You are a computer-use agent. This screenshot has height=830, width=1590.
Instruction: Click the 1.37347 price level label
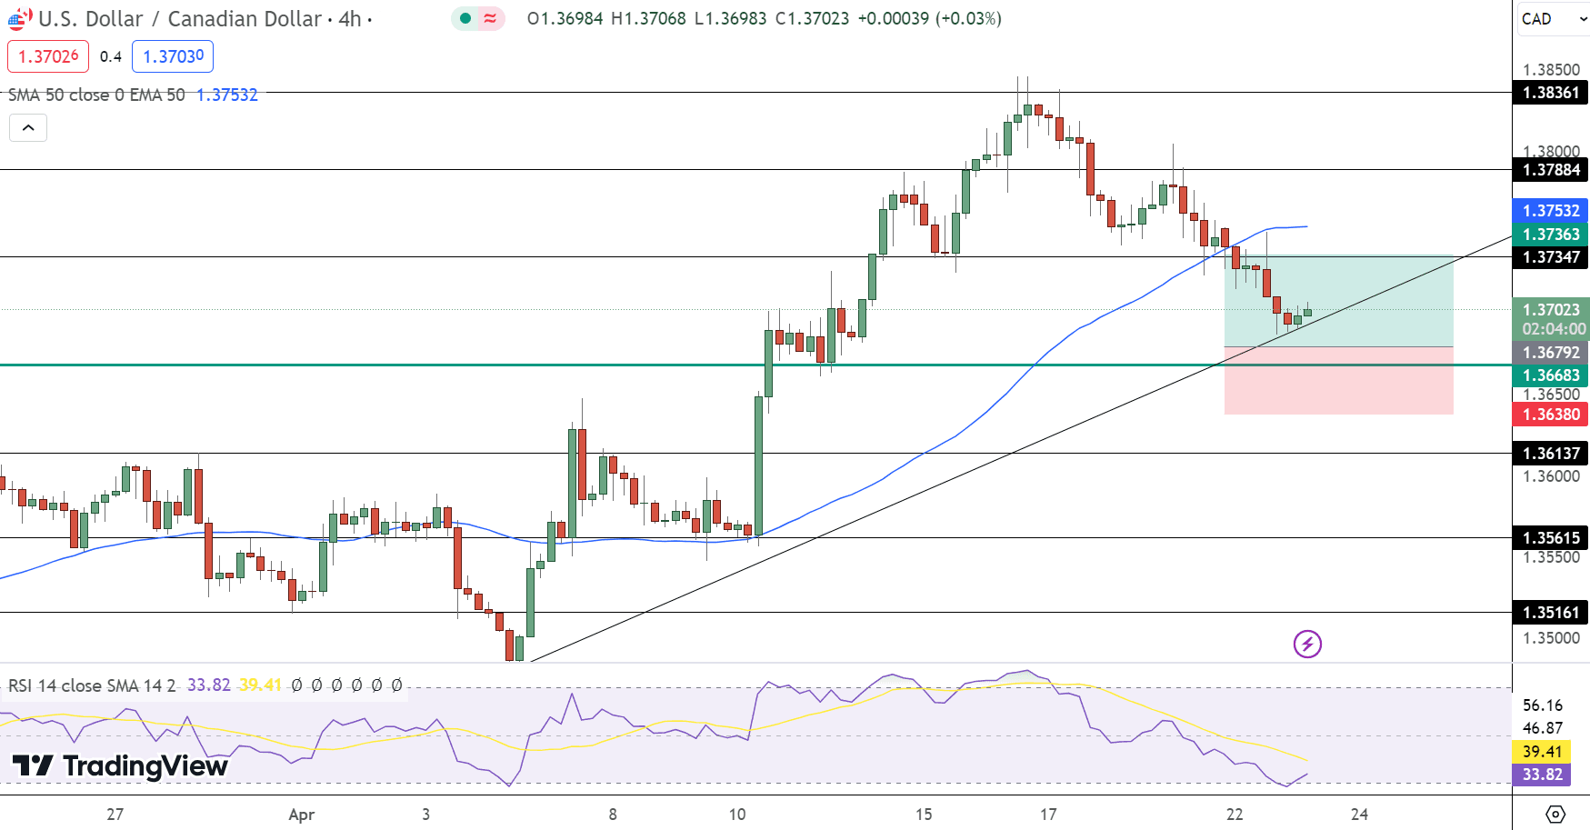point(1551,257)
